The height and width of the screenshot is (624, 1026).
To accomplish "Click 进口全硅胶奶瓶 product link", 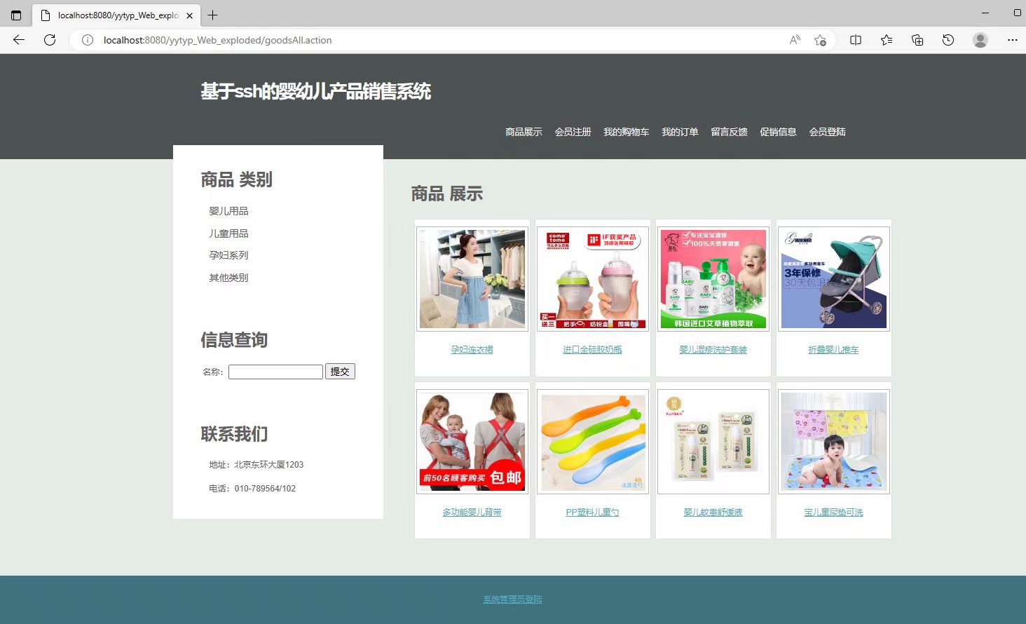I will 593,350.
